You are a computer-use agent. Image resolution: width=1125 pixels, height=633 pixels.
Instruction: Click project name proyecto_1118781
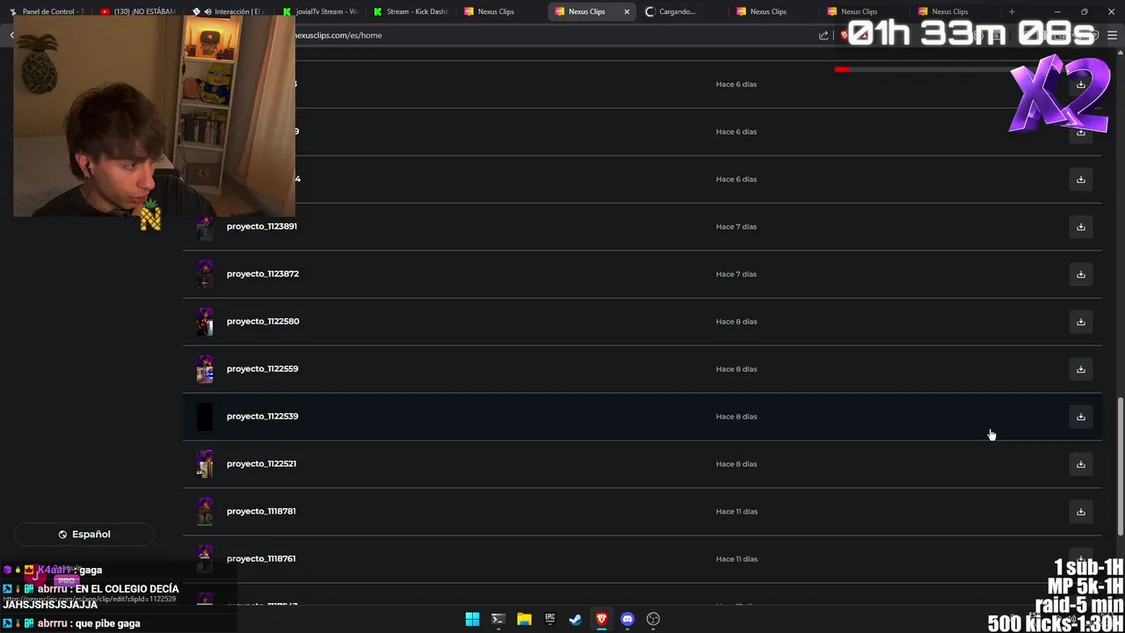point(261,511)
